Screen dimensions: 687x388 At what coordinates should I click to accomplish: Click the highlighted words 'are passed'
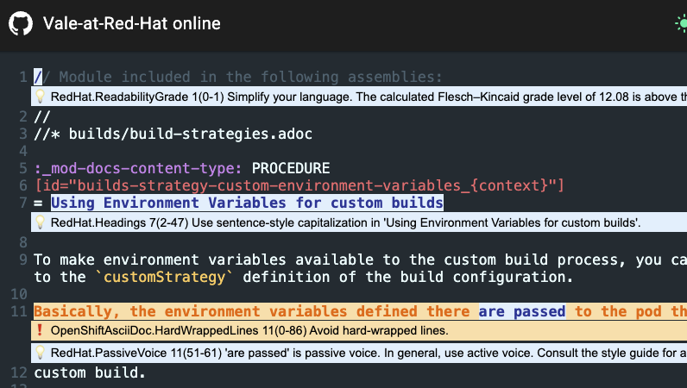click(522, 311)
